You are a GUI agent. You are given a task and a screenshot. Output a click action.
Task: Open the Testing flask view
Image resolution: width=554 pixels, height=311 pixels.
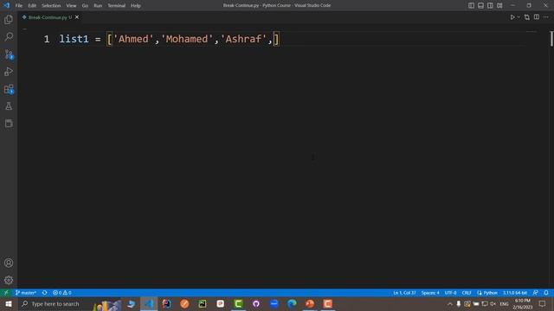[9, 106]
